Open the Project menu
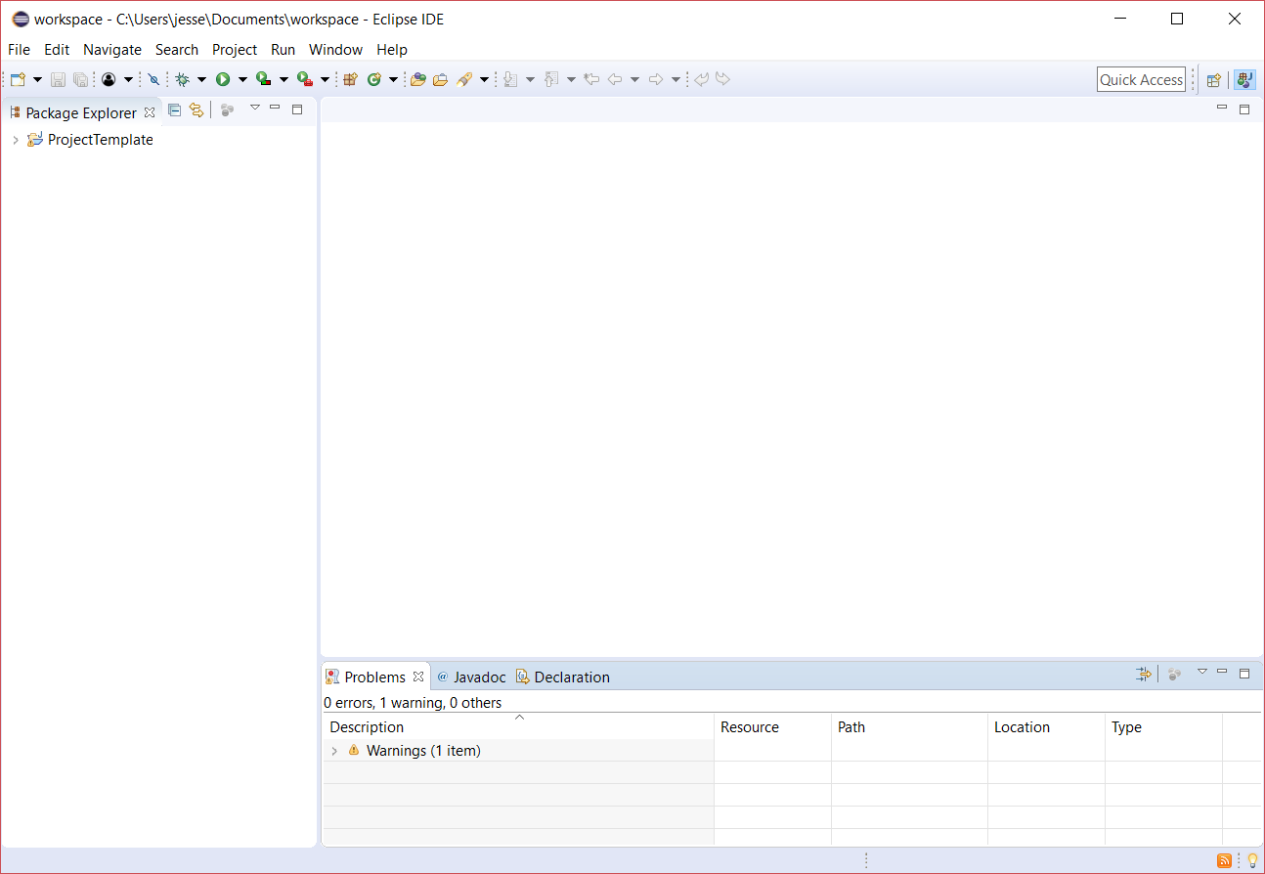Image resolution: width=1265 pixels, height=874 pixels. pos(235,49)
